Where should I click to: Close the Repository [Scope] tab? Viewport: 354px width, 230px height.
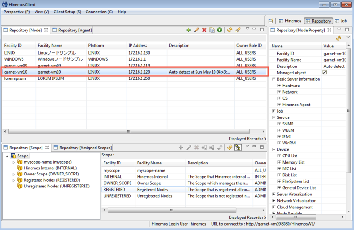tap(47, 148)
